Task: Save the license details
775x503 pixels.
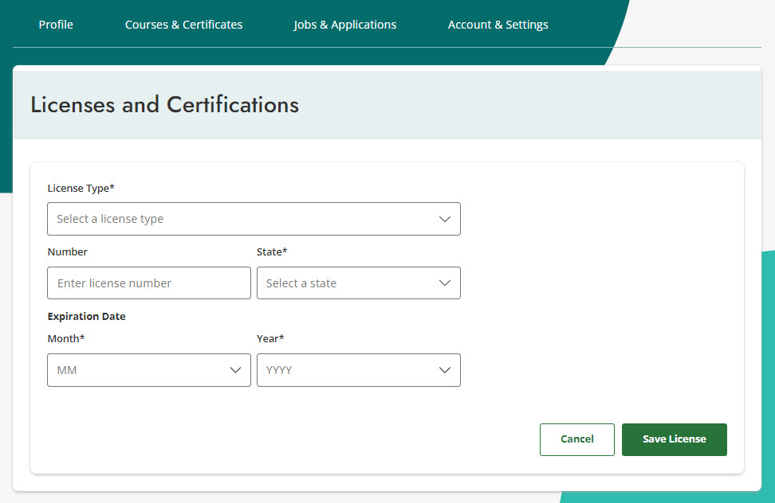Action: (674, 439)
